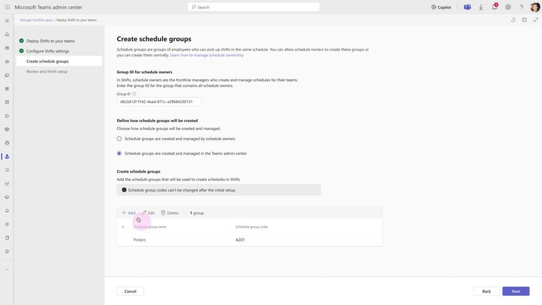This screenshot has height=305, width=542.
Task: Open the Frontline deployment sidebar icon
Action: 7,157
